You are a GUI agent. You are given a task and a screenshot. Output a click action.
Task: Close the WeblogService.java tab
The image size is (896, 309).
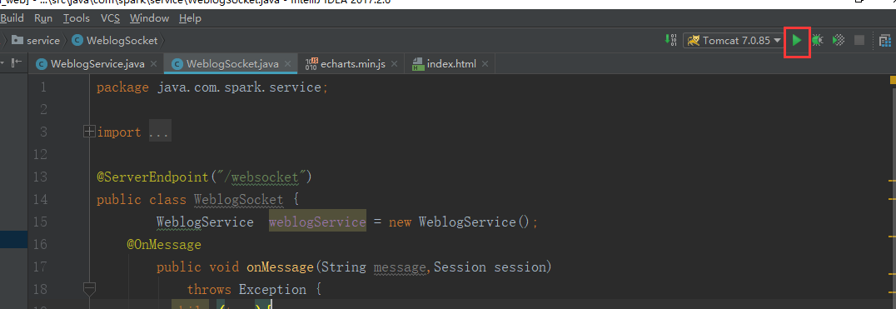point(154,64)
